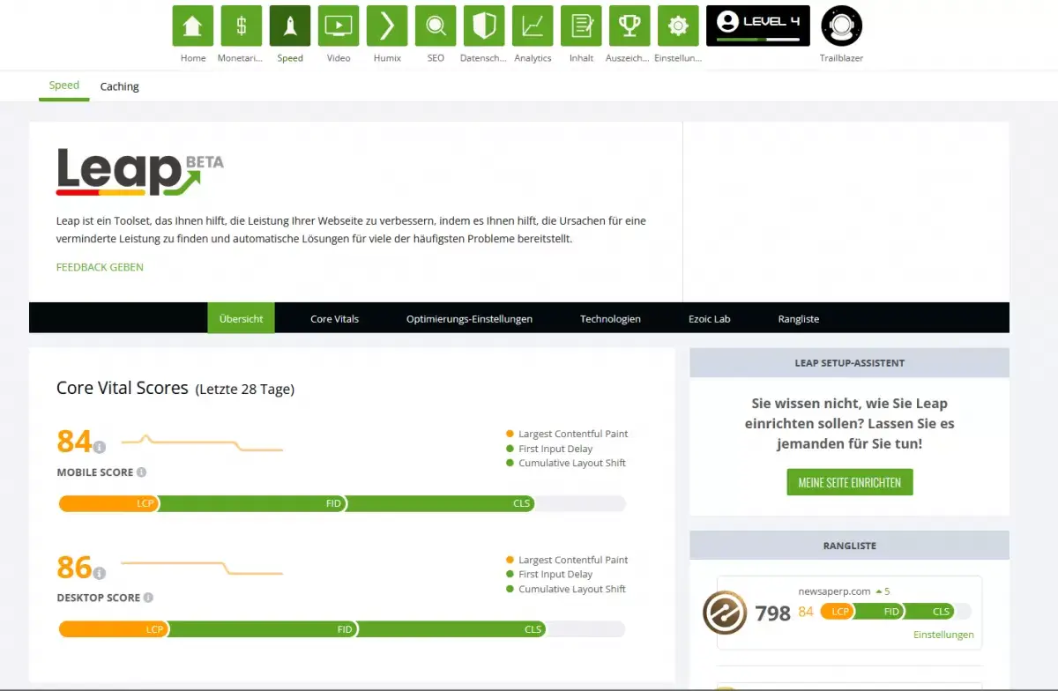
Task: Open the Video section icon
Action: click(339, 26)
